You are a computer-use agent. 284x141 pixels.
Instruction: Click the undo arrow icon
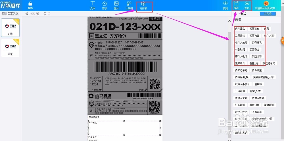tap(45, 14)
